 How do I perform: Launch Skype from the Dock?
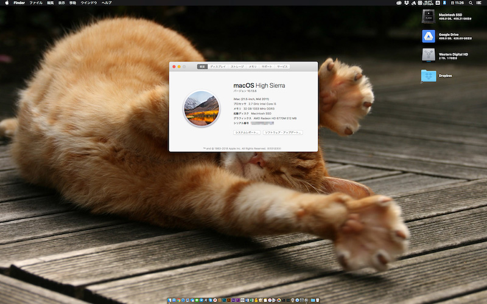pos(211,300)
